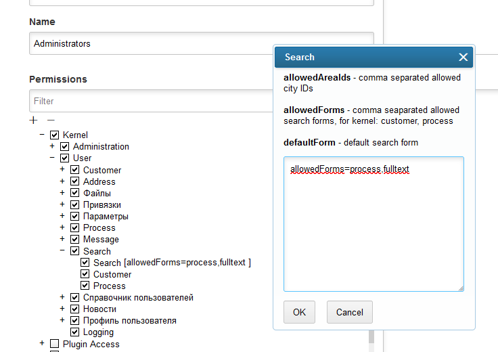Select the Plugin Access label
The width and height of the screenshot is (498, 352).
[91, 344]
